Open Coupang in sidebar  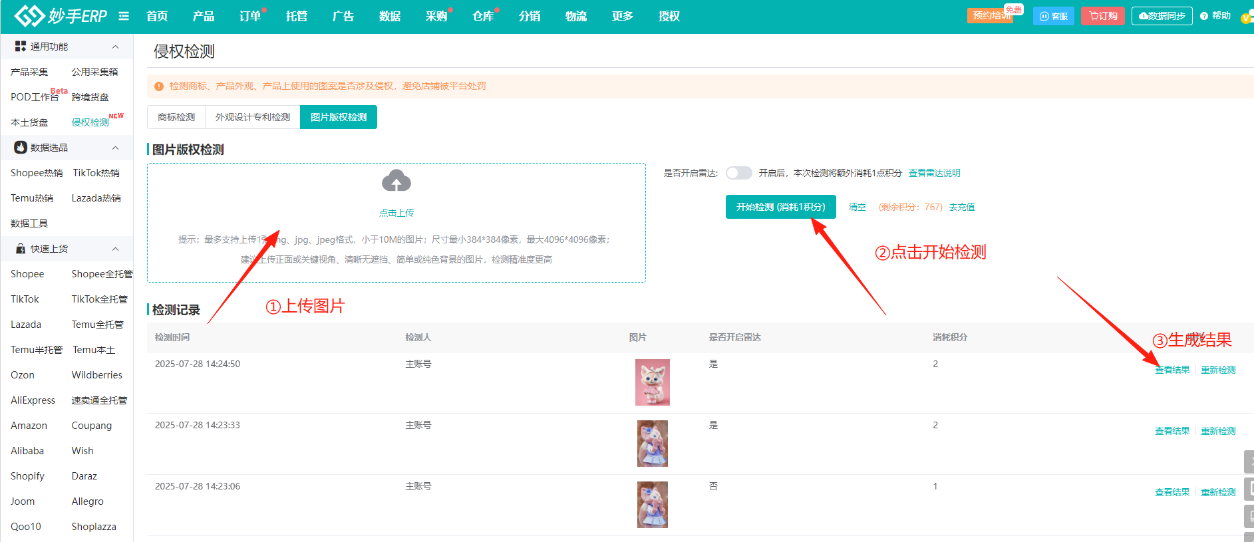[92, 426]
